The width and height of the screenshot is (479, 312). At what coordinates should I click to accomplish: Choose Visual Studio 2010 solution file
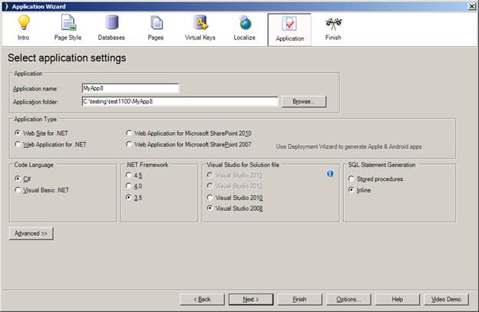(x=211, y=197)
